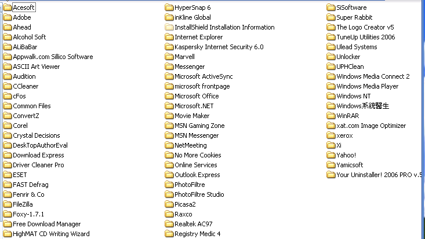The height and width of the screenshot is (239, 425).
Task: Click the 'Super Rabbit' label
Action: click(354, 17)
